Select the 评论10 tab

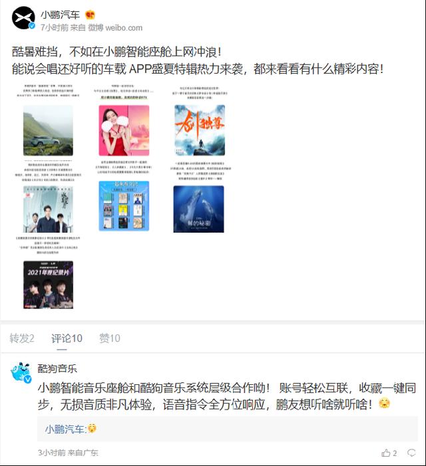(x=67, y=338)
